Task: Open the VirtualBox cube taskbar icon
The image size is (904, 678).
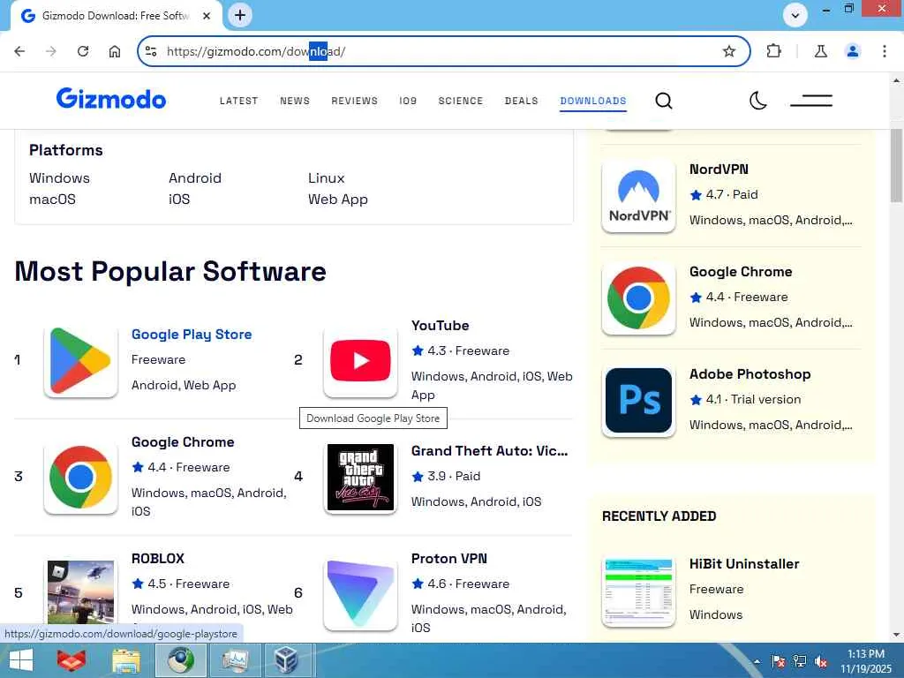Action: point(287,660)
